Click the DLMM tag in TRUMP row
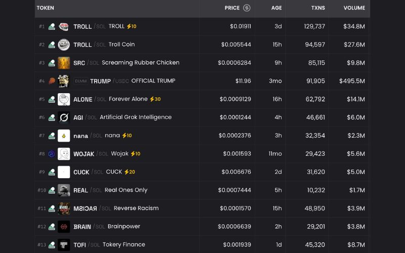The height and width of the screenshot is (253, 405). tap(80, 81)
